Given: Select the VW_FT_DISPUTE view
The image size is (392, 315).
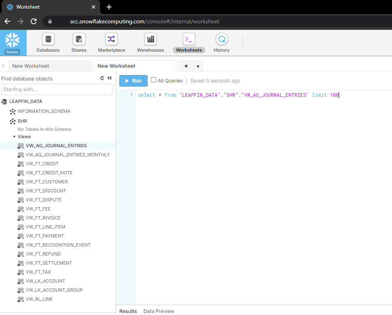Looking at the screenshot, I should [x=44, y=200].
